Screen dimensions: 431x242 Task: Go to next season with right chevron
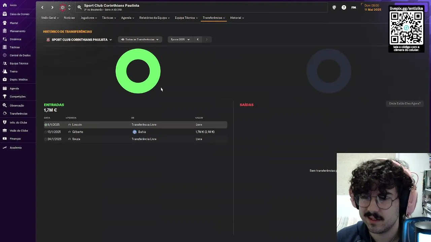(206, 40)
